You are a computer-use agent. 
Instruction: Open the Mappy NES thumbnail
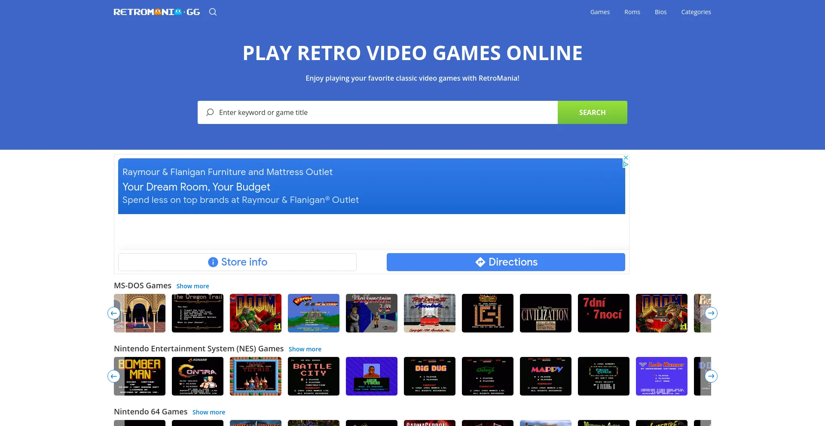click(546, 376)
